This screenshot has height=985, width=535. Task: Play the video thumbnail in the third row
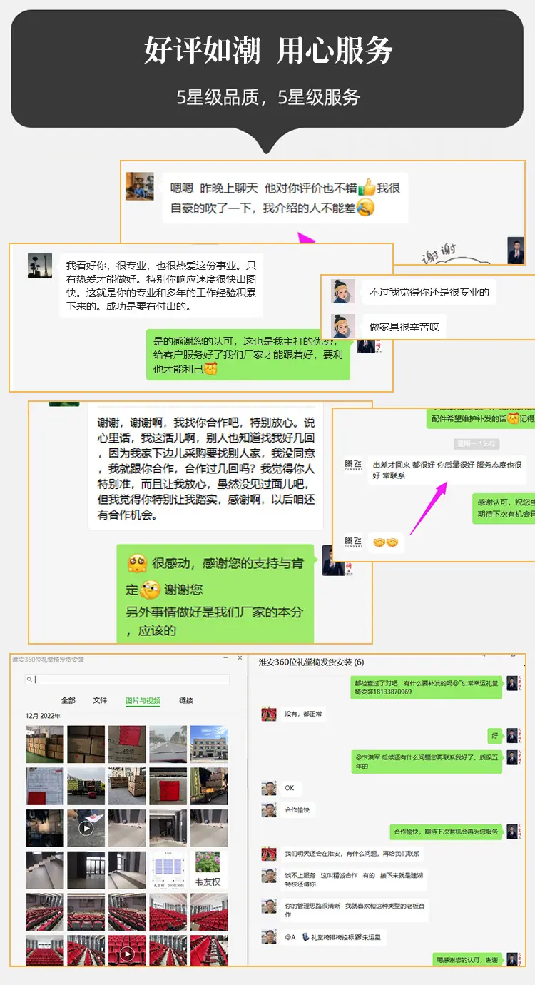(86, 828)
